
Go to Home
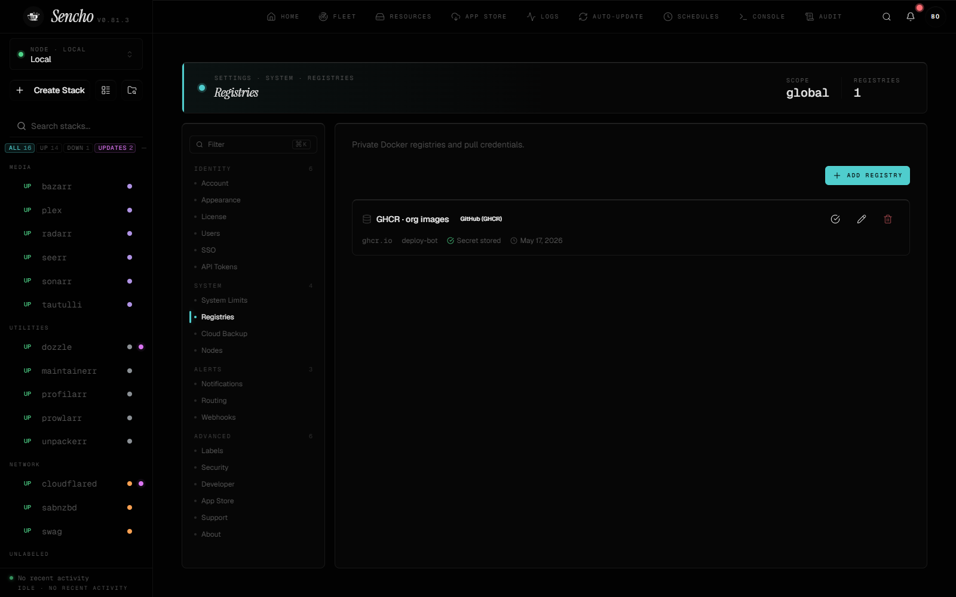pyautogui.click(x=283, y=17)
